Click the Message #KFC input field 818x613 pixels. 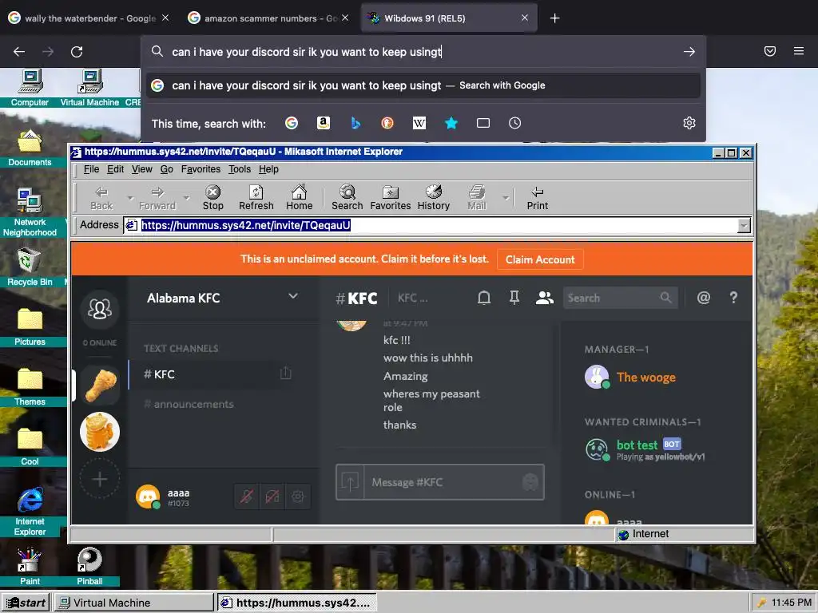click(x=443, y=482)
